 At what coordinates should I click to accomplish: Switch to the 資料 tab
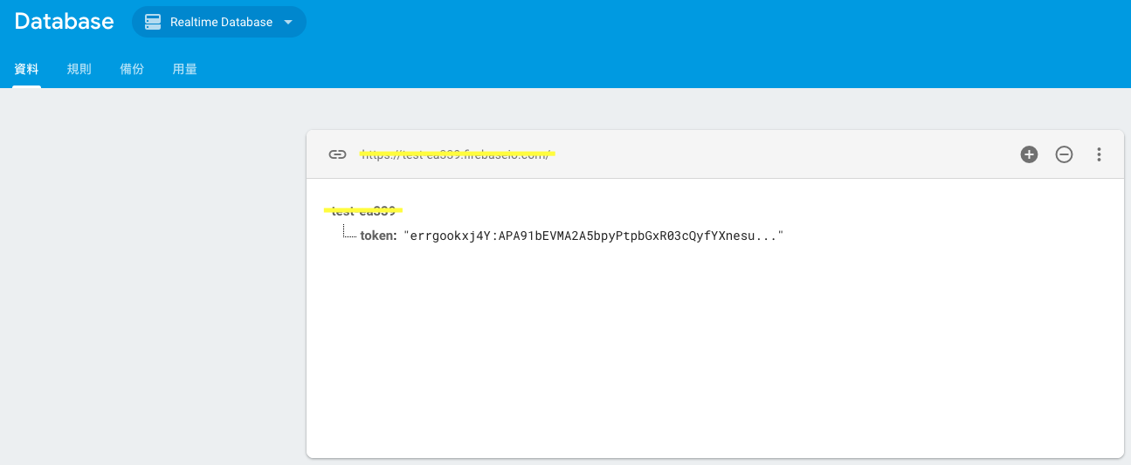pyautogui.click(x=26, y=69)
